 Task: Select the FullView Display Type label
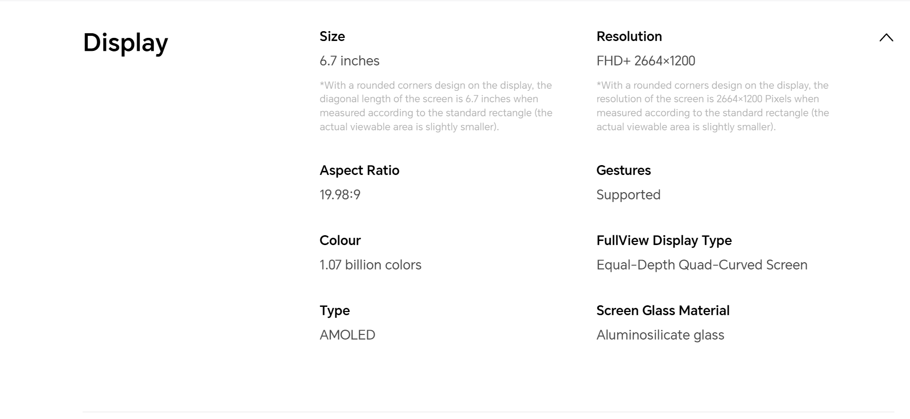point(664,240)
